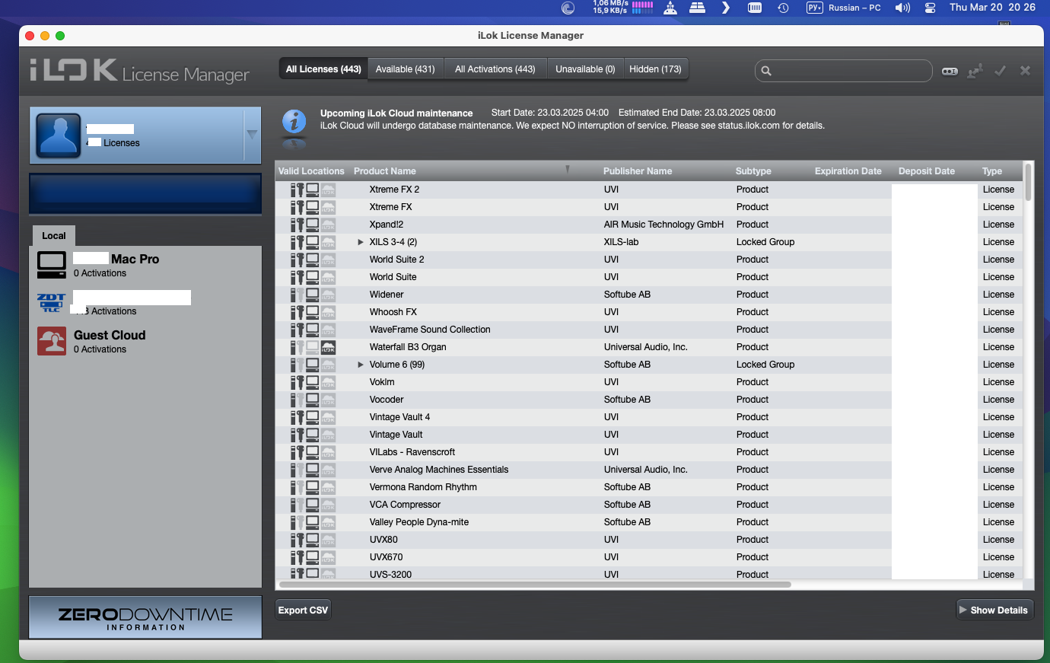Select the Guest Cloud icon

52,341
